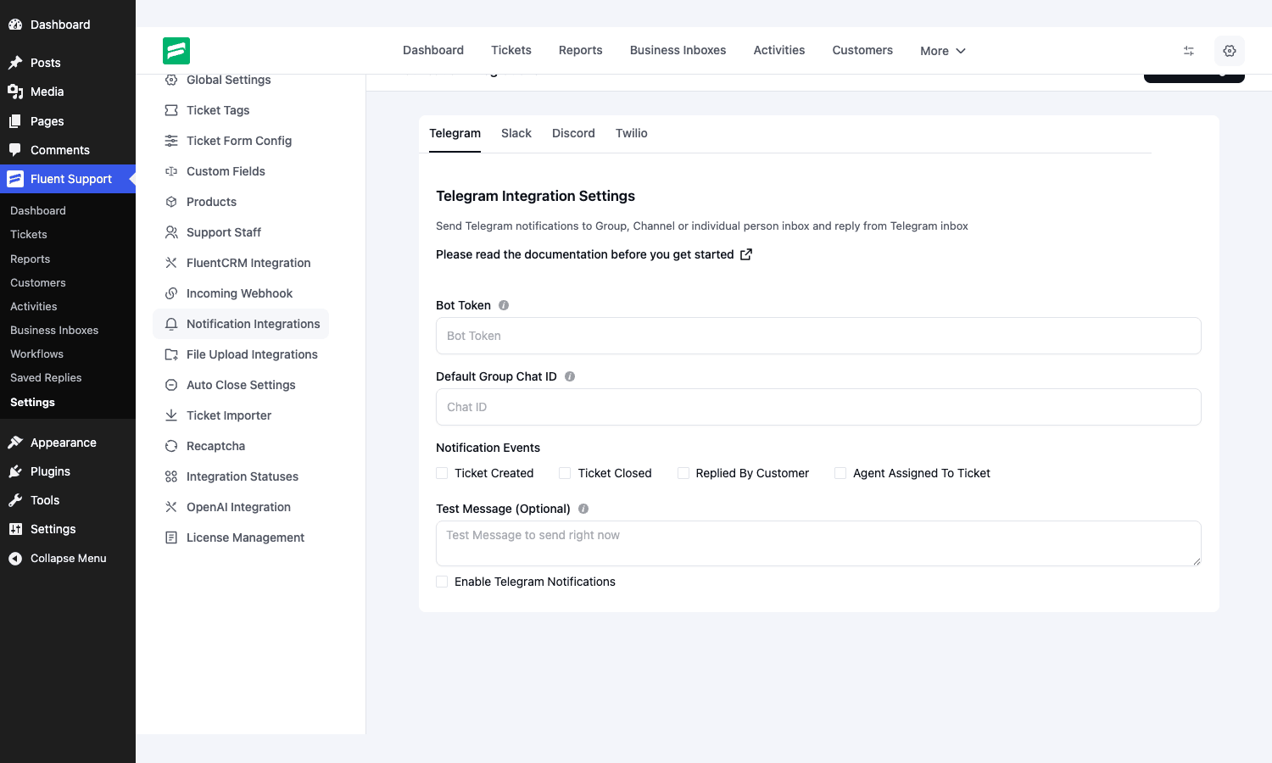This screenshot has height=763, width=1272.
Task: Click the Bot Token input field
Action: click(818, 336)
